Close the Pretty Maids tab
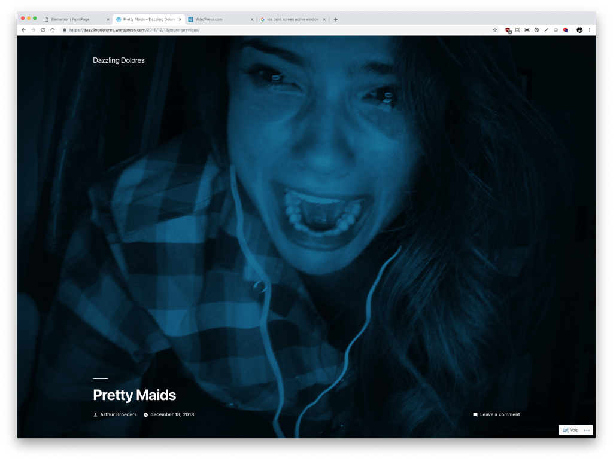Image resolution: width=613 pixels, height=461 pixels. point(180,19)
